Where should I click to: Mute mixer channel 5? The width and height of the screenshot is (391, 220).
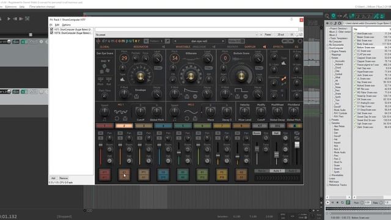178,133
